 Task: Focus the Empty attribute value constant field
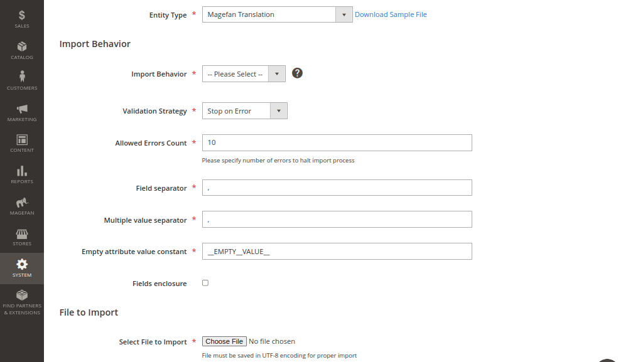click(337, 251)
